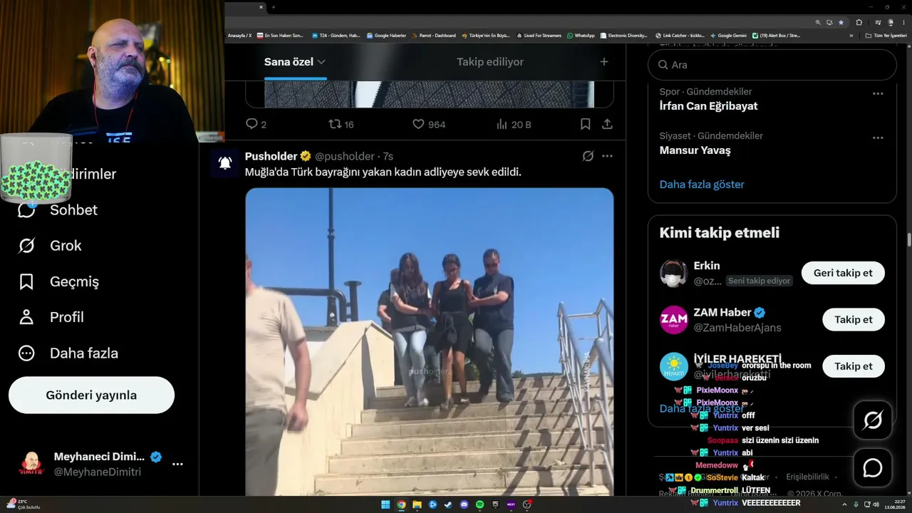The image size is (912, 513).
Task: Click the Grok icon on Pusholder's post
Action: click(588, 156)
